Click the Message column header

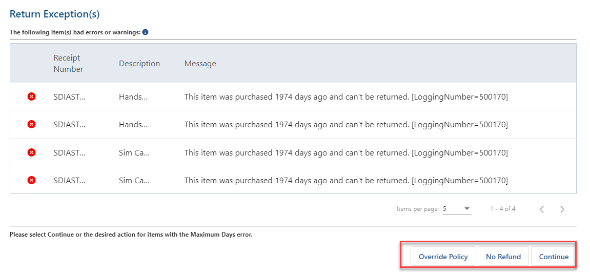200,64
